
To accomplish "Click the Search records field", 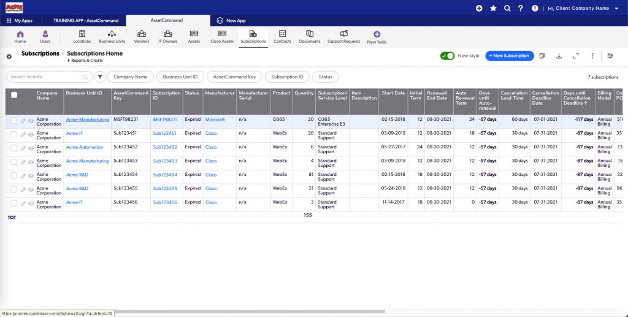I will click(x=49, y=77).
